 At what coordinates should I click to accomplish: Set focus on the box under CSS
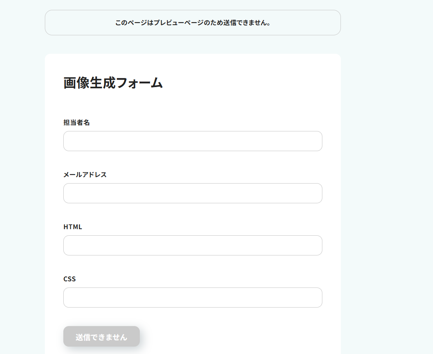192,297
